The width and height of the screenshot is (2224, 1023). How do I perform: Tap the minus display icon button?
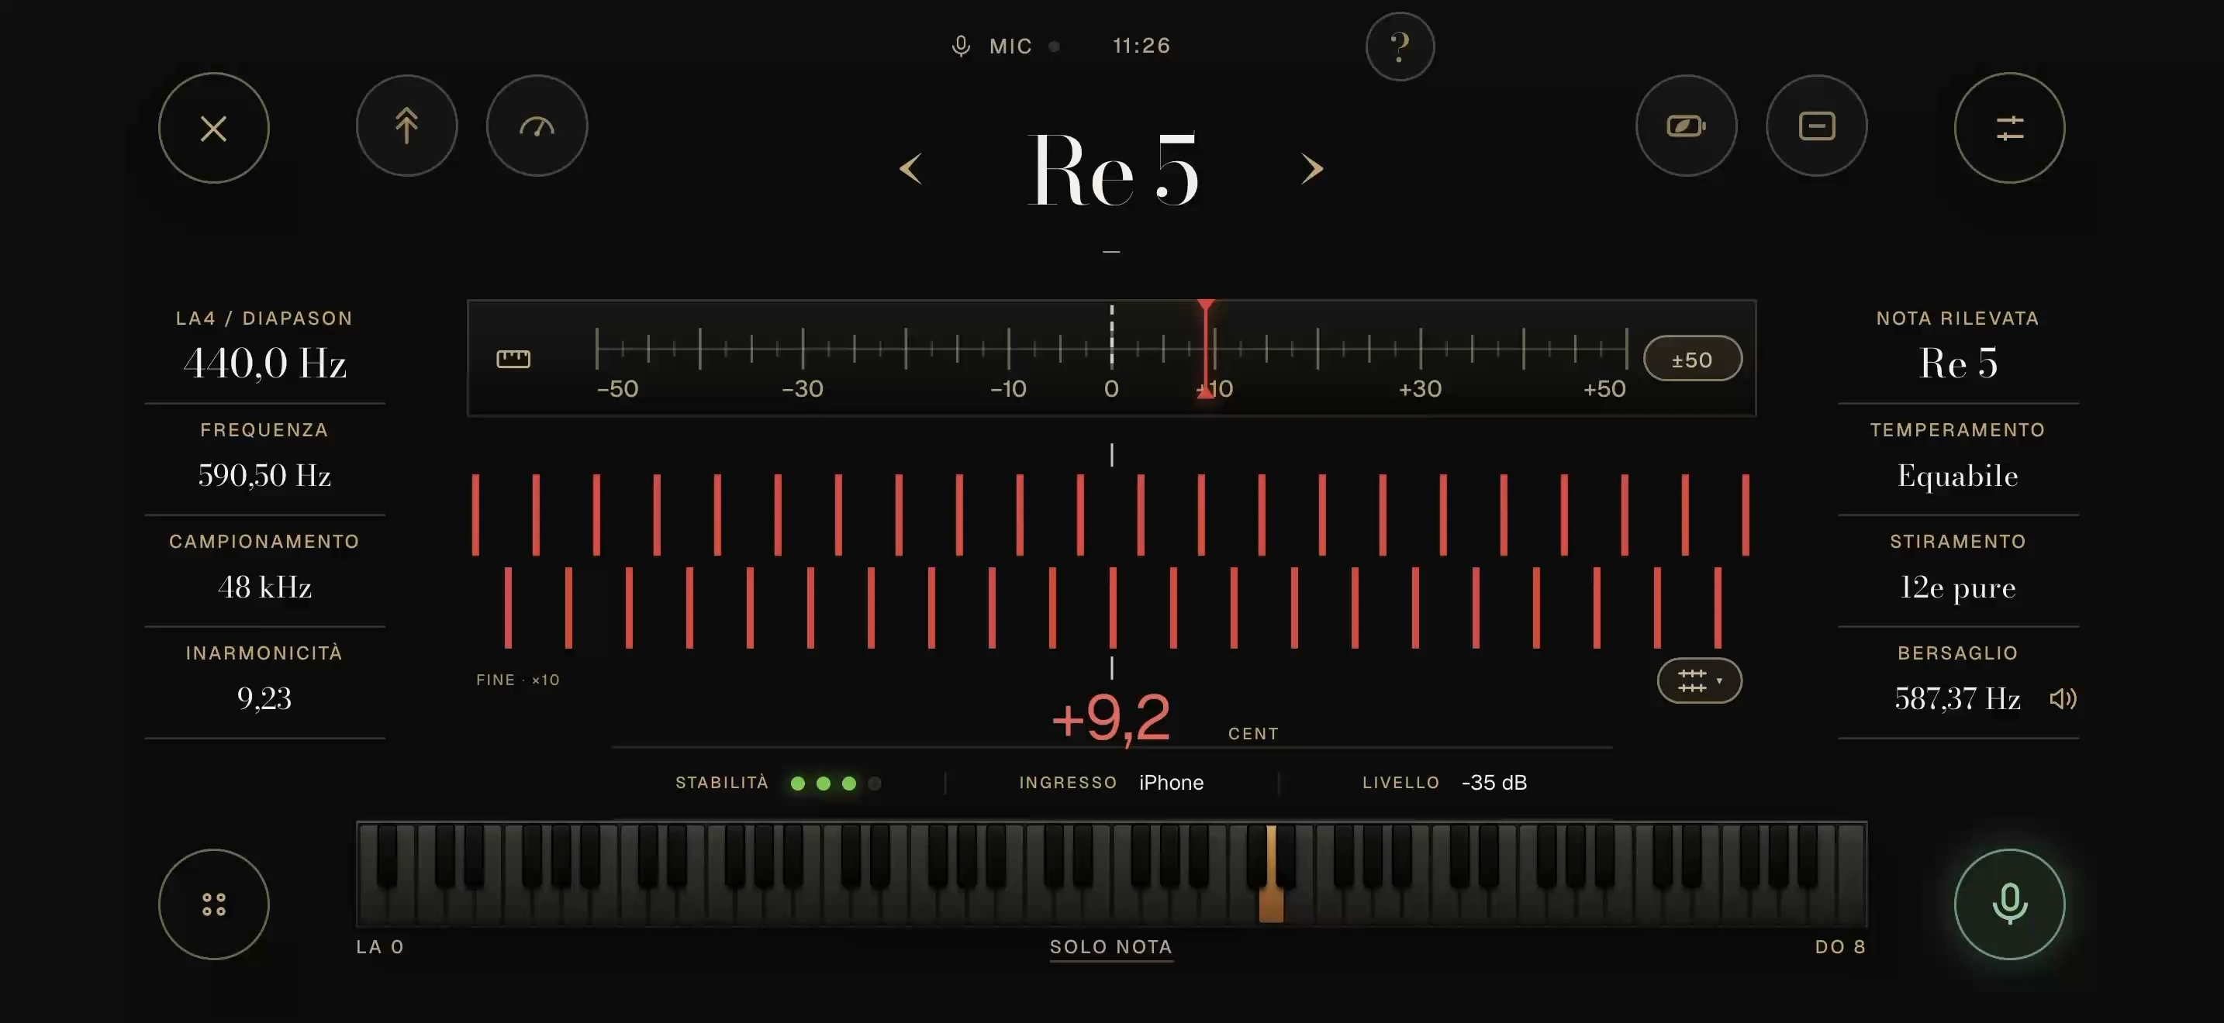tap(1816, 126)
